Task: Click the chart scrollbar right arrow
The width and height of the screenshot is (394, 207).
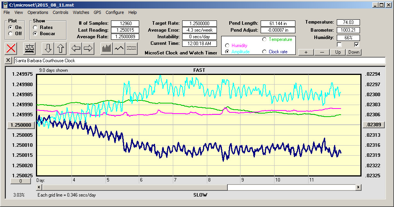Action: 358,187
